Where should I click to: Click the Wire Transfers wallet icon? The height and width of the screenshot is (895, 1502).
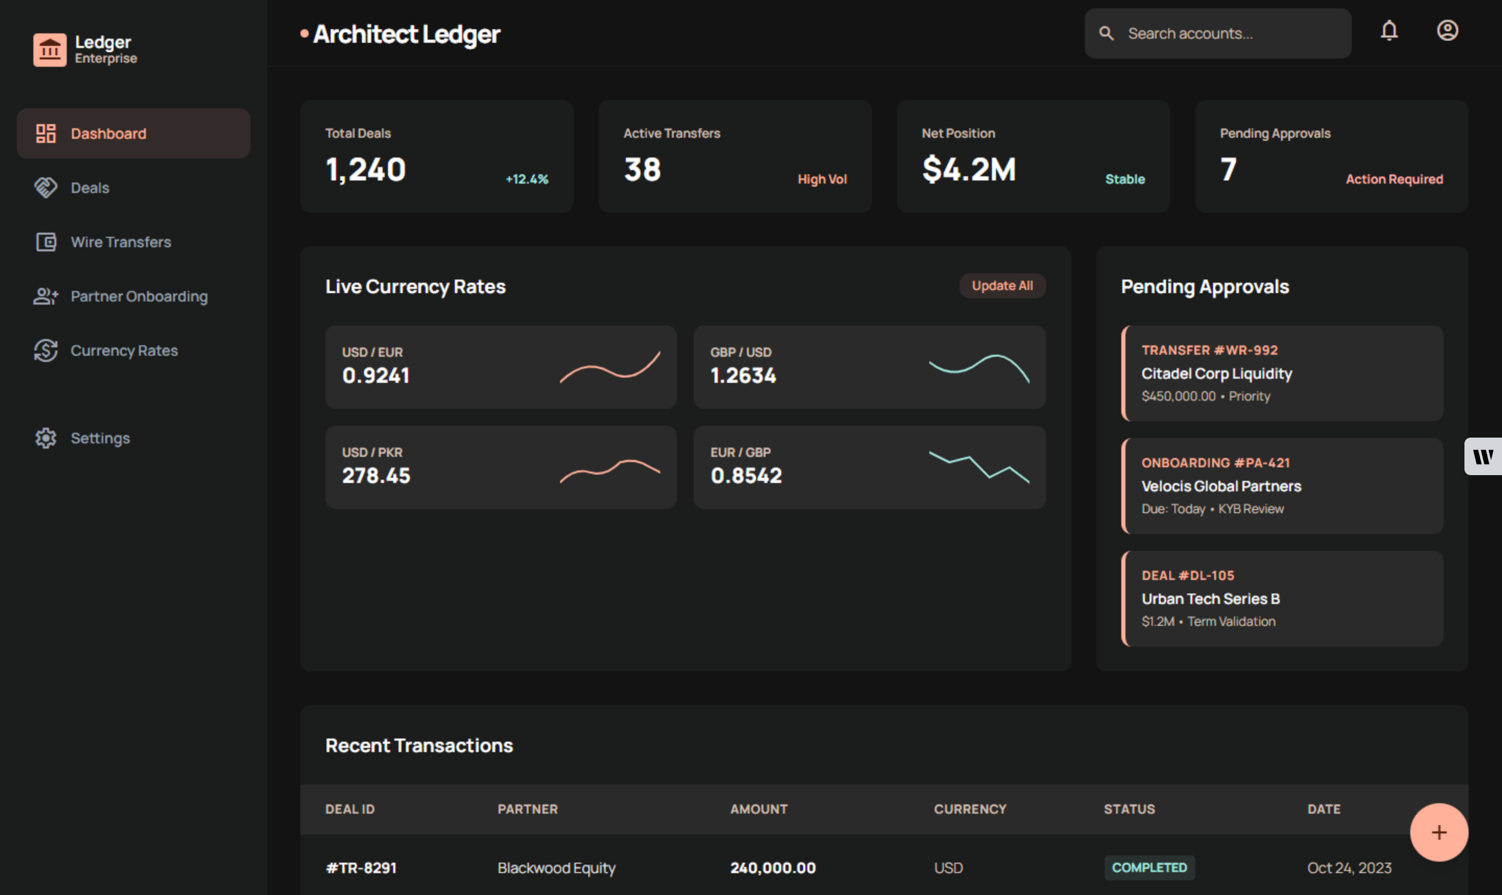click(x=46, y=242)
